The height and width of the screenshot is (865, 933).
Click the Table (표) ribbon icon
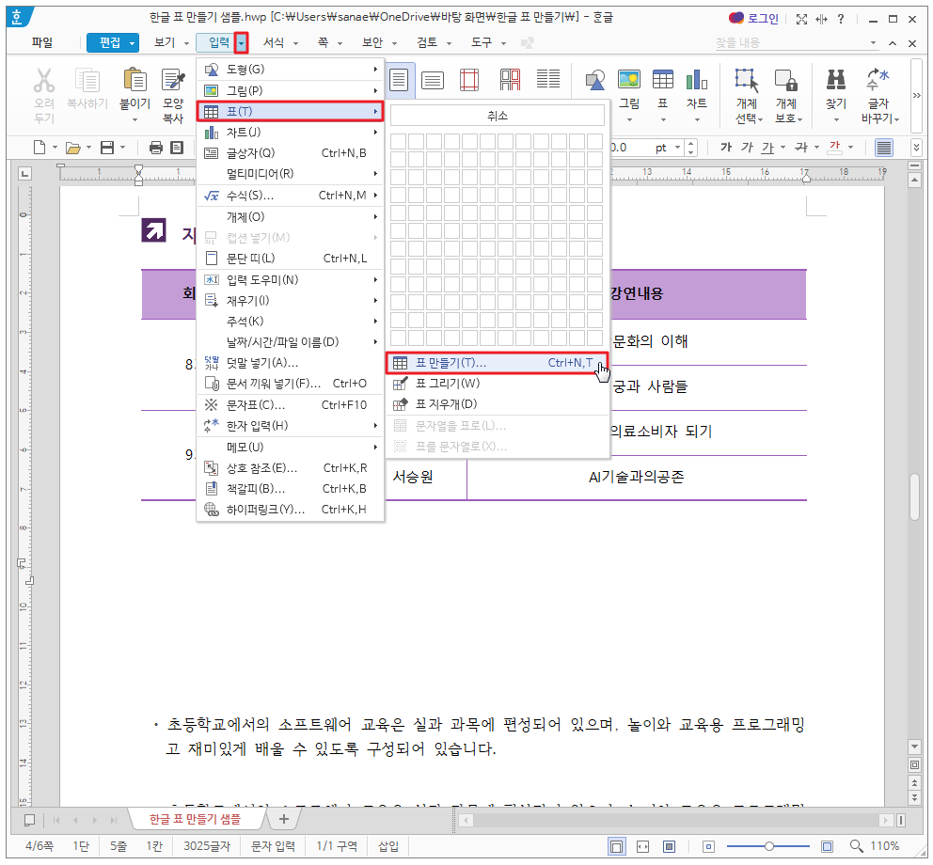point(662,80)
